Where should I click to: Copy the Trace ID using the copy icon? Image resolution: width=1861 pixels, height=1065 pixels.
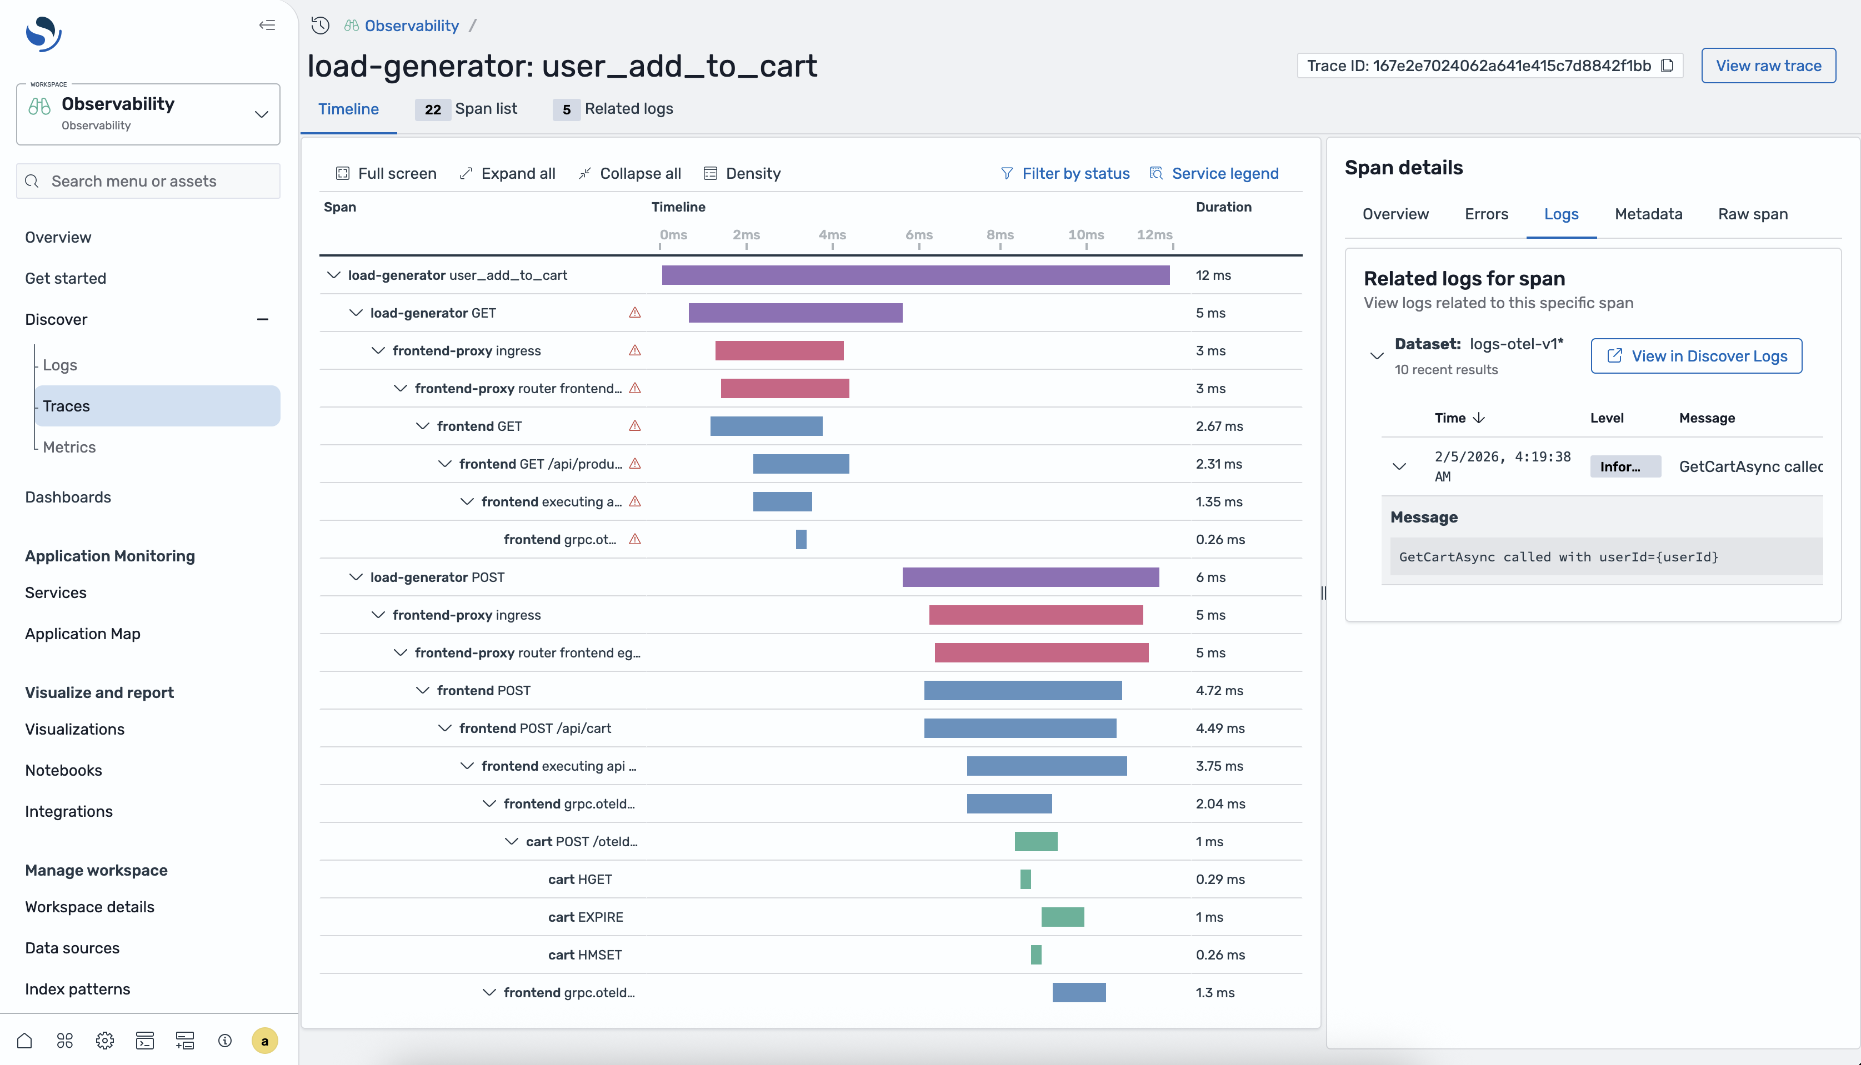click(1668, 65)
